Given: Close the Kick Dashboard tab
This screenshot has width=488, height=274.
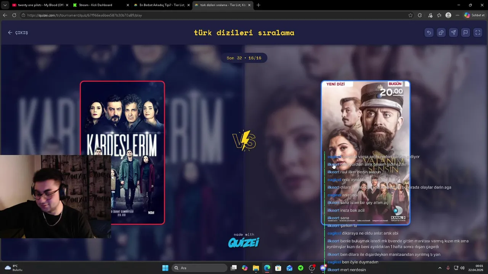Looking at the screenshot, I should pos(128,5).
